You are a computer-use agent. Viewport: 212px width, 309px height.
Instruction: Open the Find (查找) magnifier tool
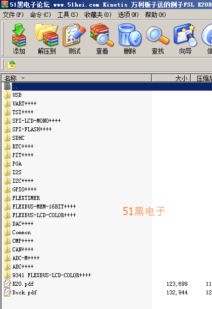(157, 39)
